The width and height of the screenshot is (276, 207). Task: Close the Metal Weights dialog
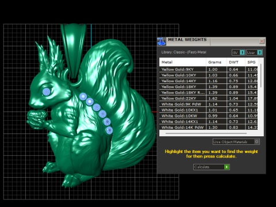262,41
